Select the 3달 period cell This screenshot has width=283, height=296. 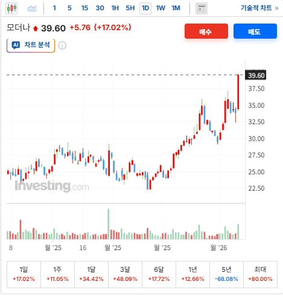125,274
